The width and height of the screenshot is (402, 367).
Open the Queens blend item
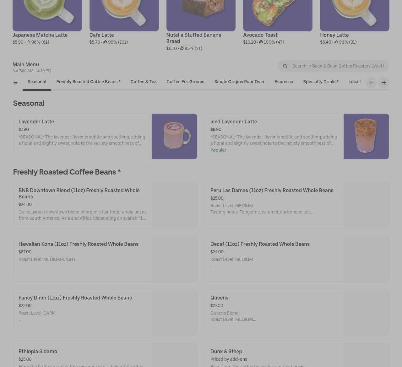(x=297, y=312)
